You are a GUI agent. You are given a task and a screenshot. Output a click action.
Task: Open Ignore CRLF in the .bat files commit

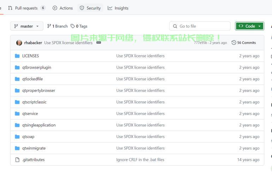(x=140, y=160)
